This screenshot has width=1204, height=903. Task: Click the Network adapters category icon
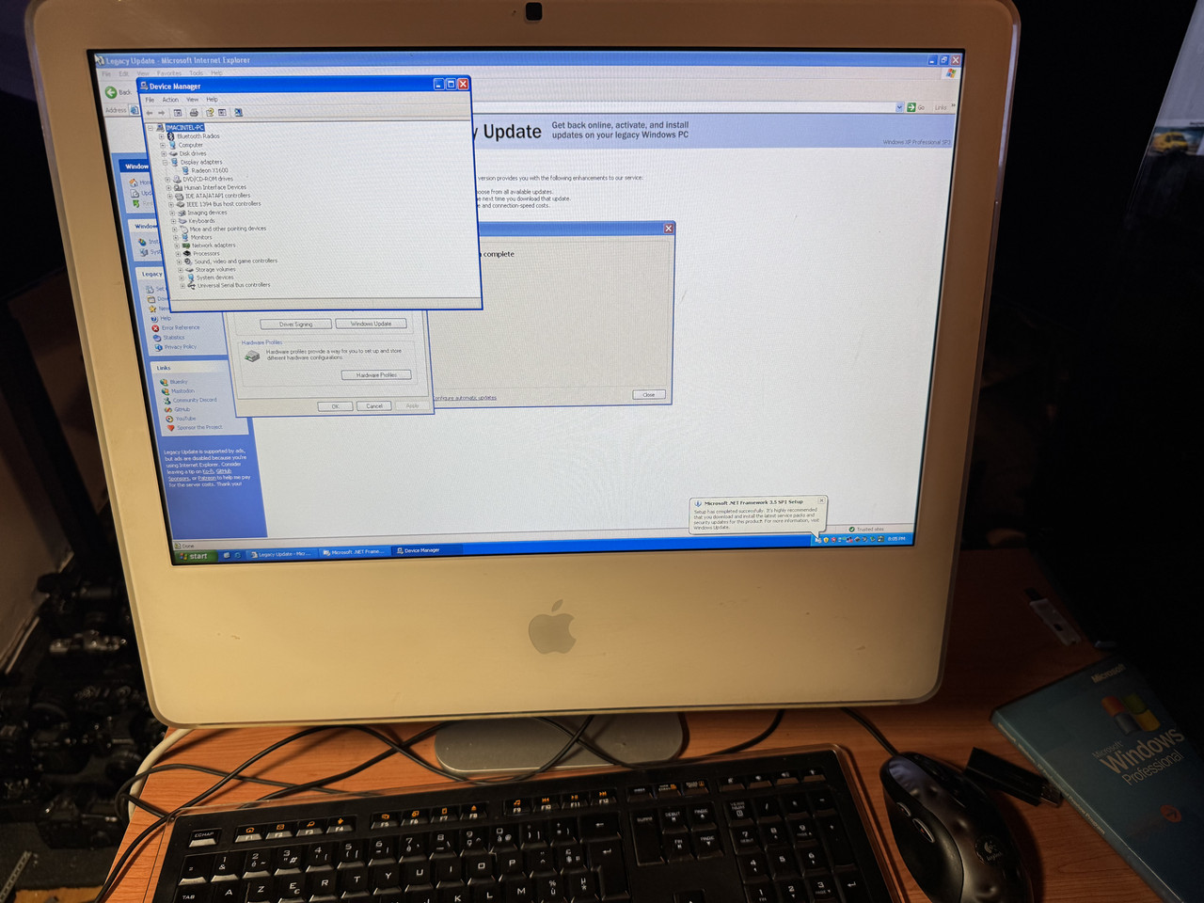(186, 246)
